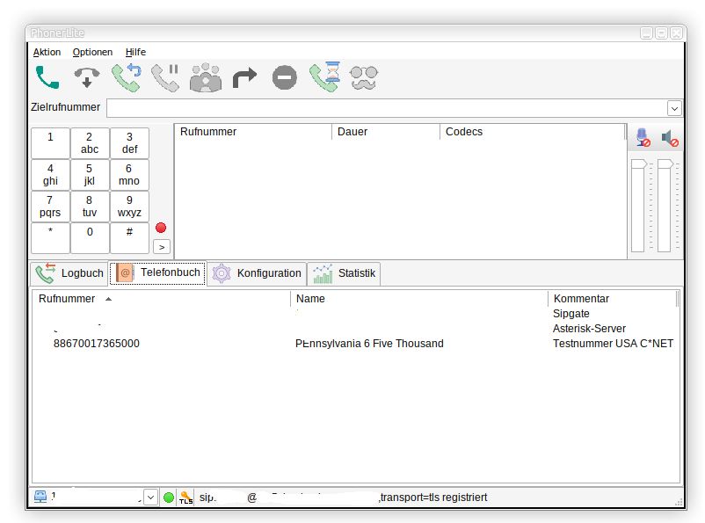Click the name Pennsylvania 6 Five Thousand
Image resolution: width=705 pixels, height=523 pixels.
(369, 344)
